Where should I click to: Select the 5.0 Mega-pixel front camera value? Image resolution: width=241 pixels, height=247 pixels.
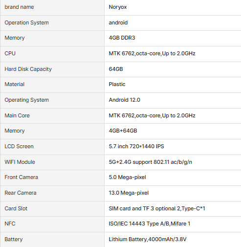coord(127,177)
